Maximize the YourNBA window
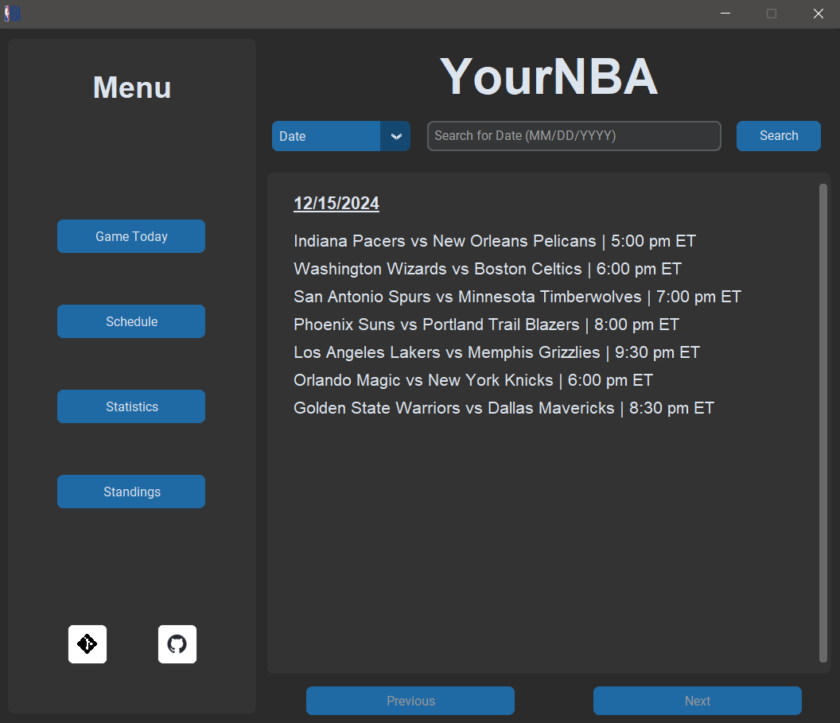This screenshot has height=723, width=840. pyautogui.click(x=772, y=14)
